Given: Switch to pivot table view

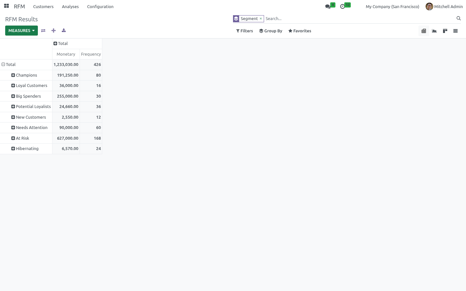Looking at the screenshot, I should [x=424, y=31].
